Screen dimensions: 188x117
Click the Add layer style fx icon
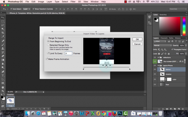click(163, 109)
